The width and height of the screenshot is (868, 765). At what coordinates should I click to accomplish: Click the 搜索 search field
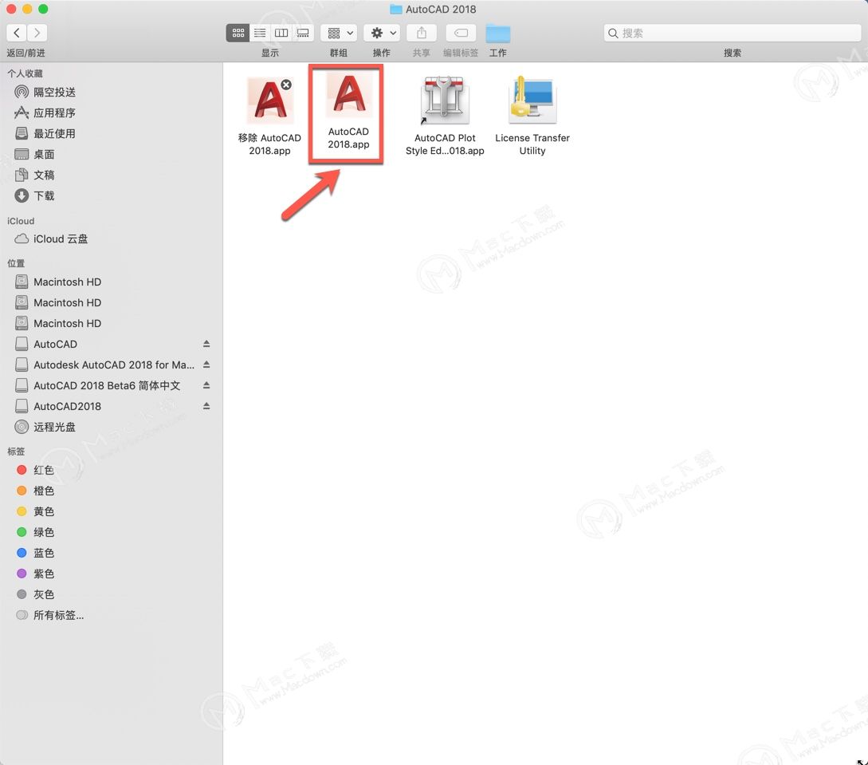(x=732, y=33)
